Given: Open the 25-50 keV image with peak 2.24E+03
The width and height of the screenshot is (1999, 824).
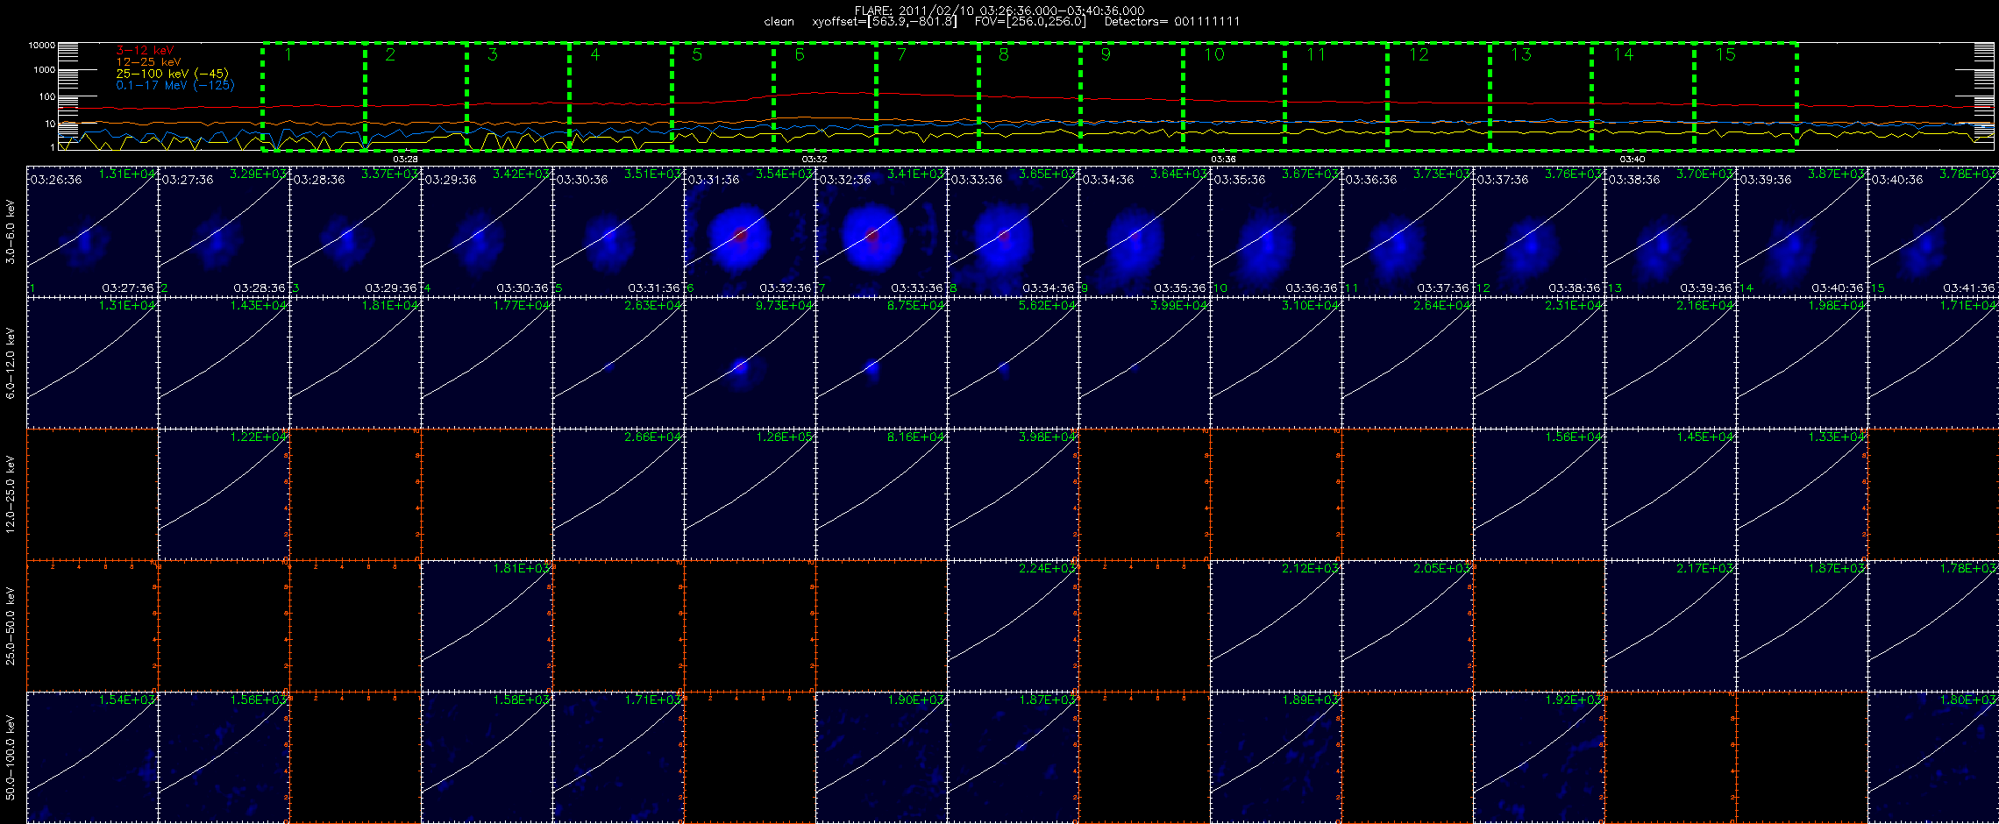Looking at the screenshot, I should coord(1013,625).
